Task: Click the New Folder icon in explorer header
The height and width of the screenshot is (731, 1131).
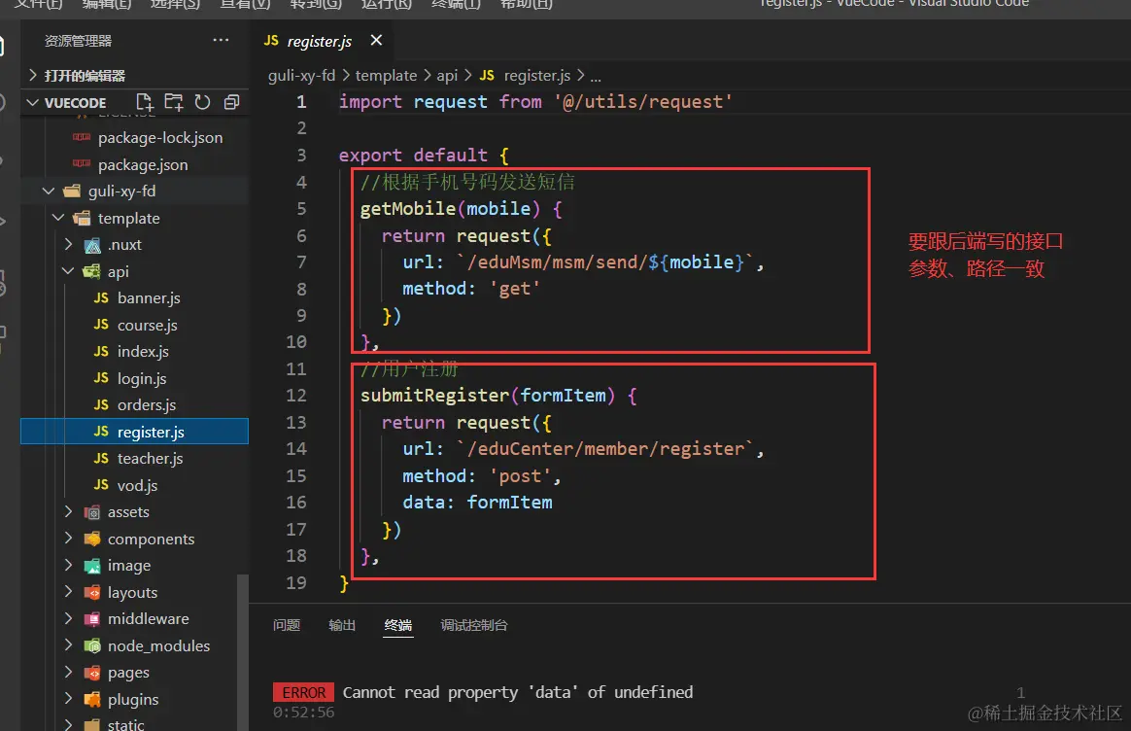Action: (174, 102)
